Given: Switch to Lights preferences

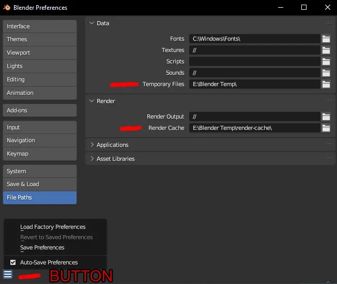Looking at the screenshot, I should point(40,66).
